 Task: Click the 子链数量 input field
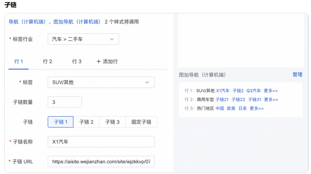(65, 102)
